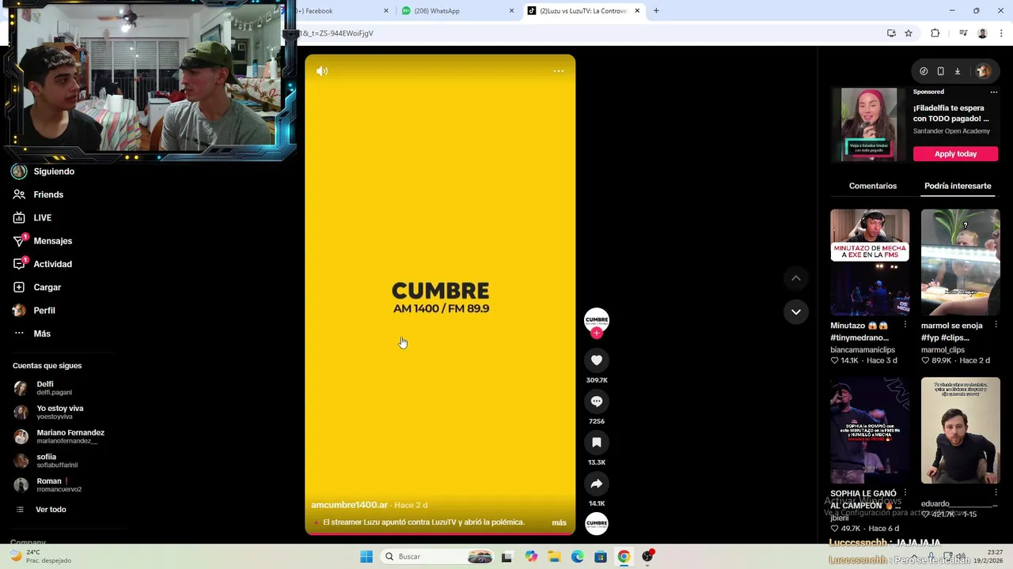Click the download app icon in top pill

pos(957,71)
